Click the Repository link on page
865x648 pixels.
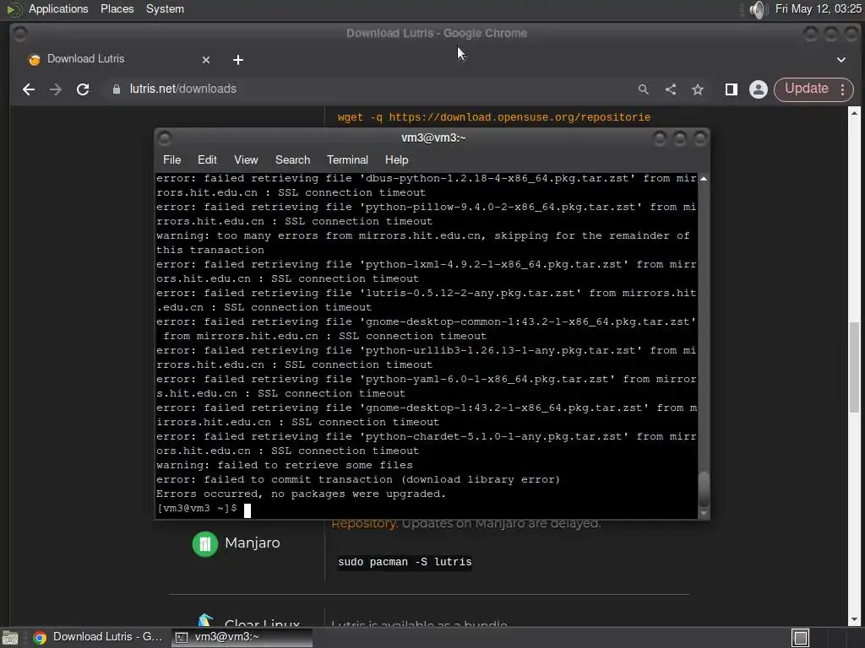point(364,523)
